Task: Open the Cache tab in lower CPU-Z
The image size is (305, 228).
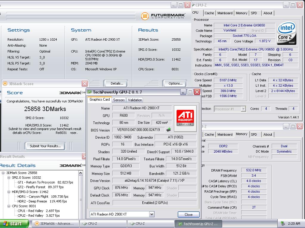Action: tap(209, 134)
